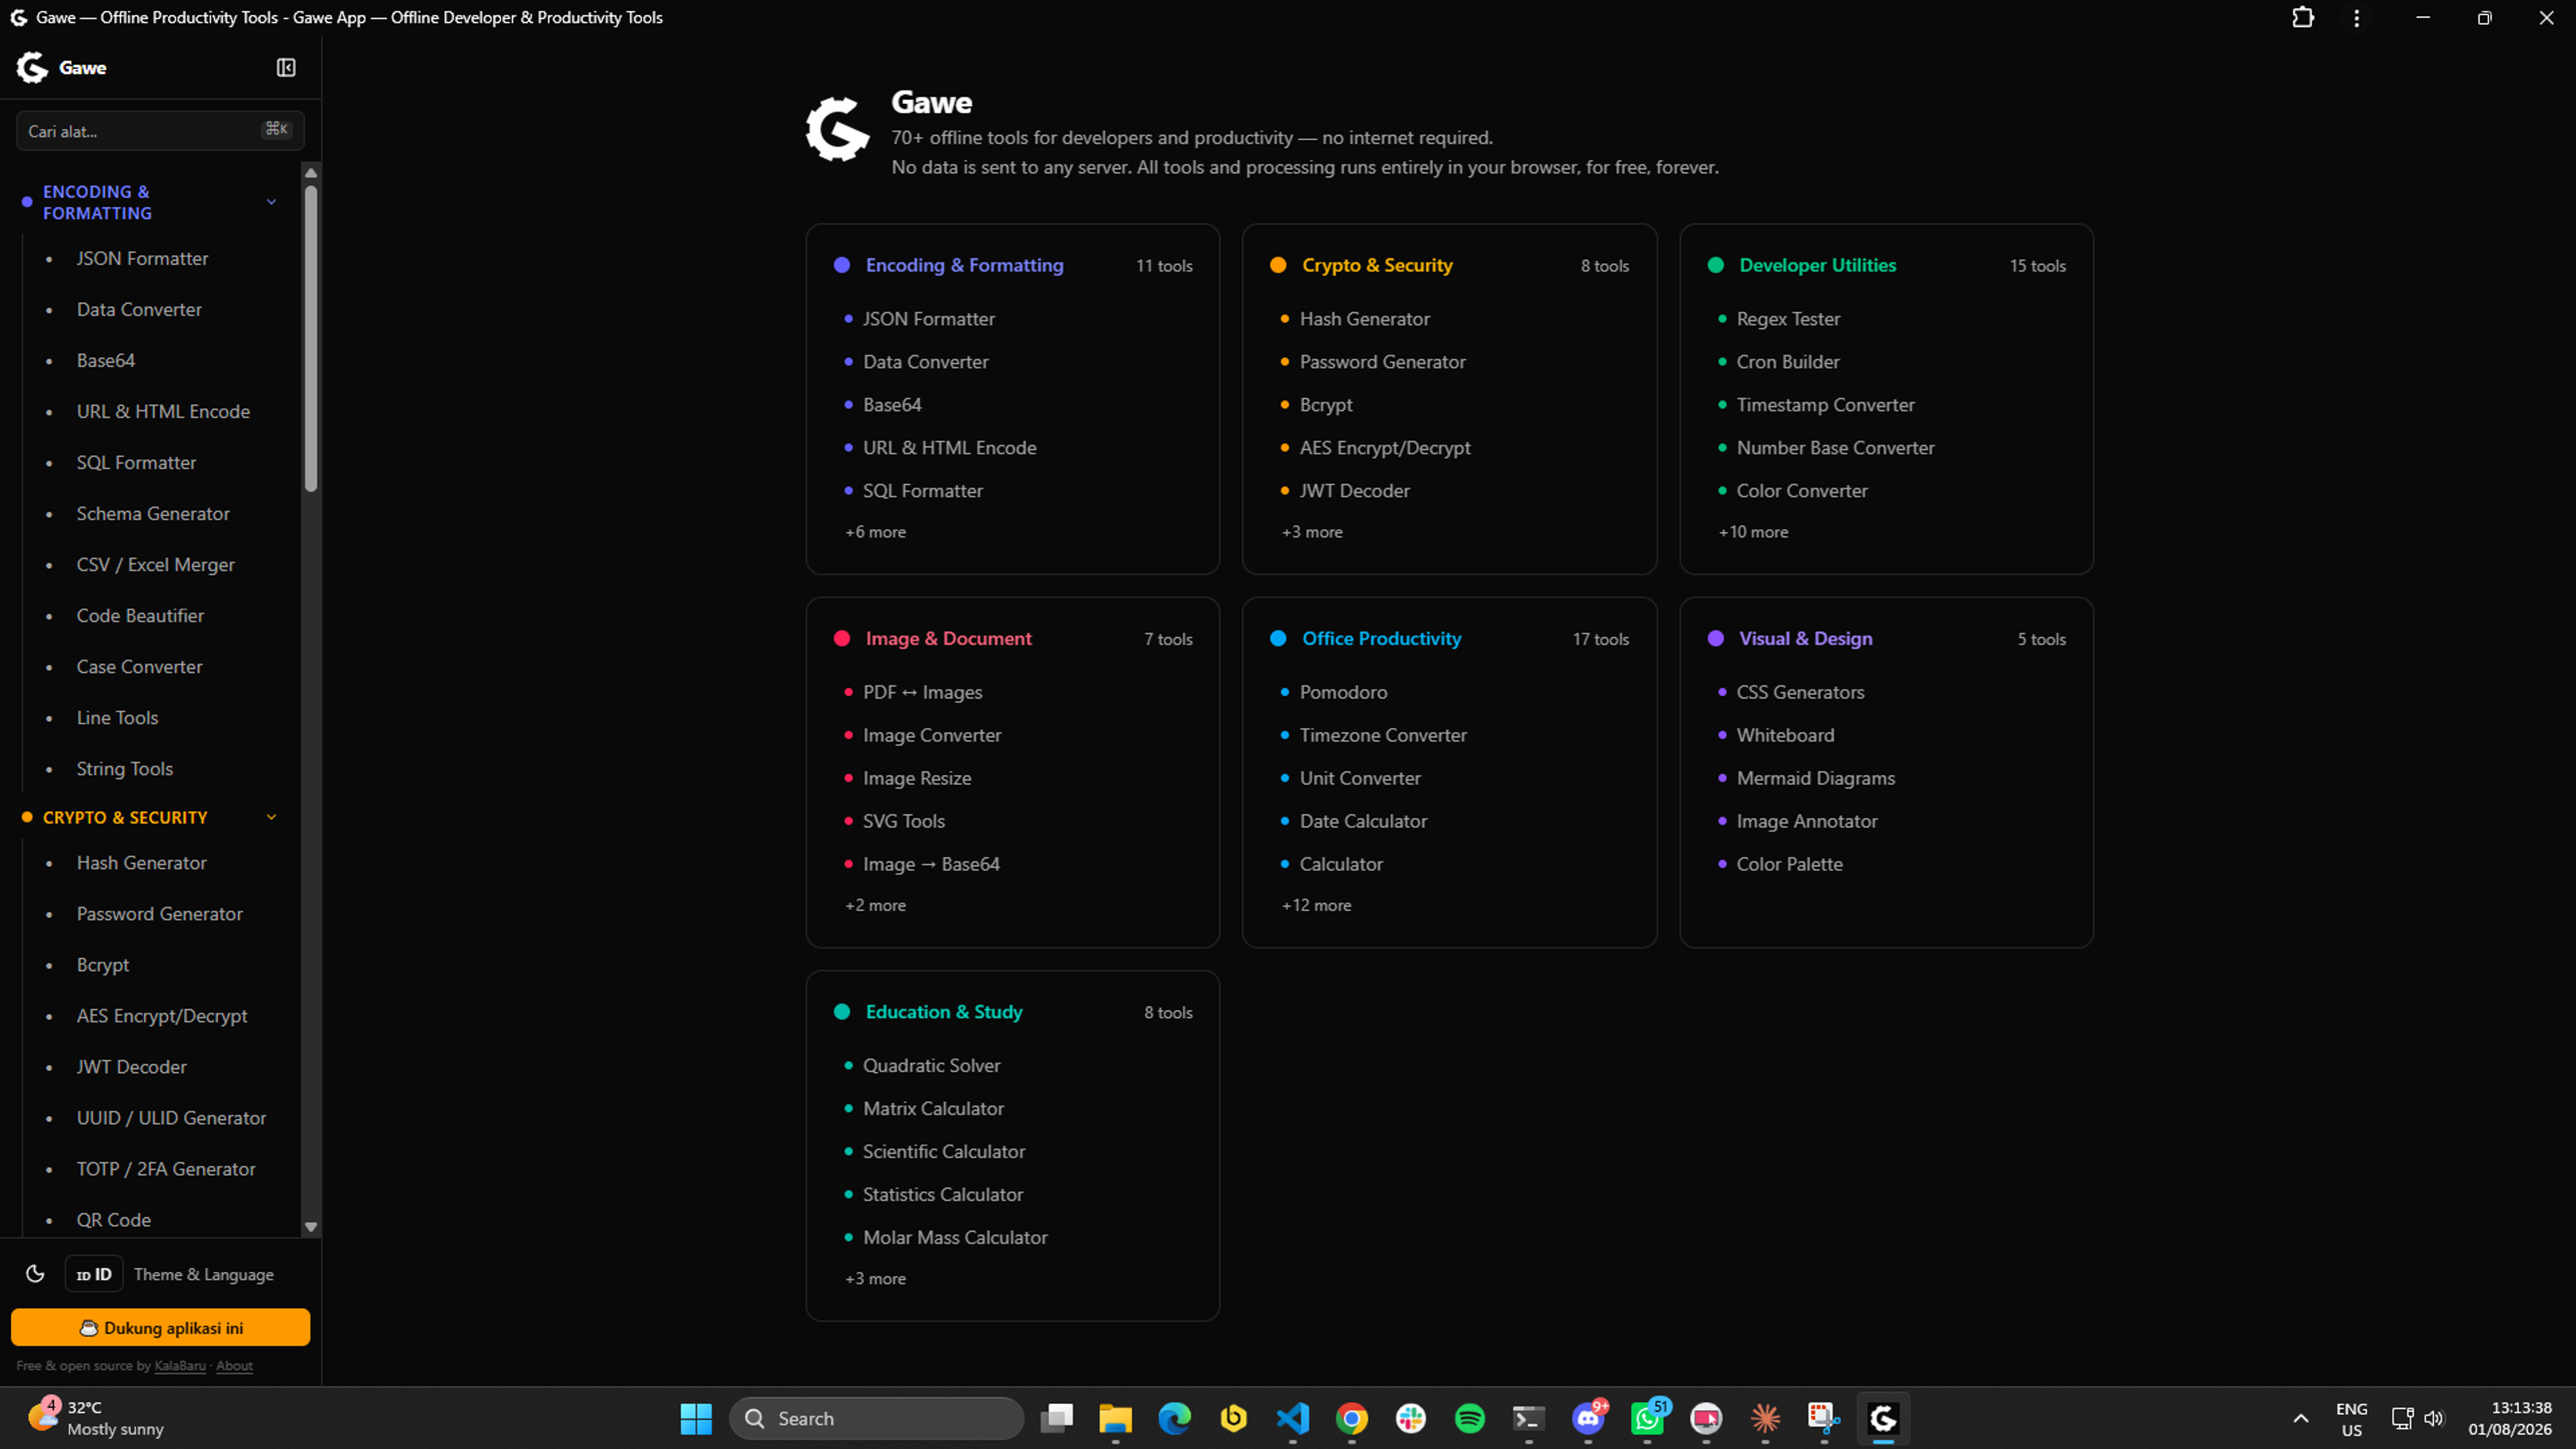Select SQL Formatter in the sidebar
The image size is (2576, 1449).
(136, 462)
